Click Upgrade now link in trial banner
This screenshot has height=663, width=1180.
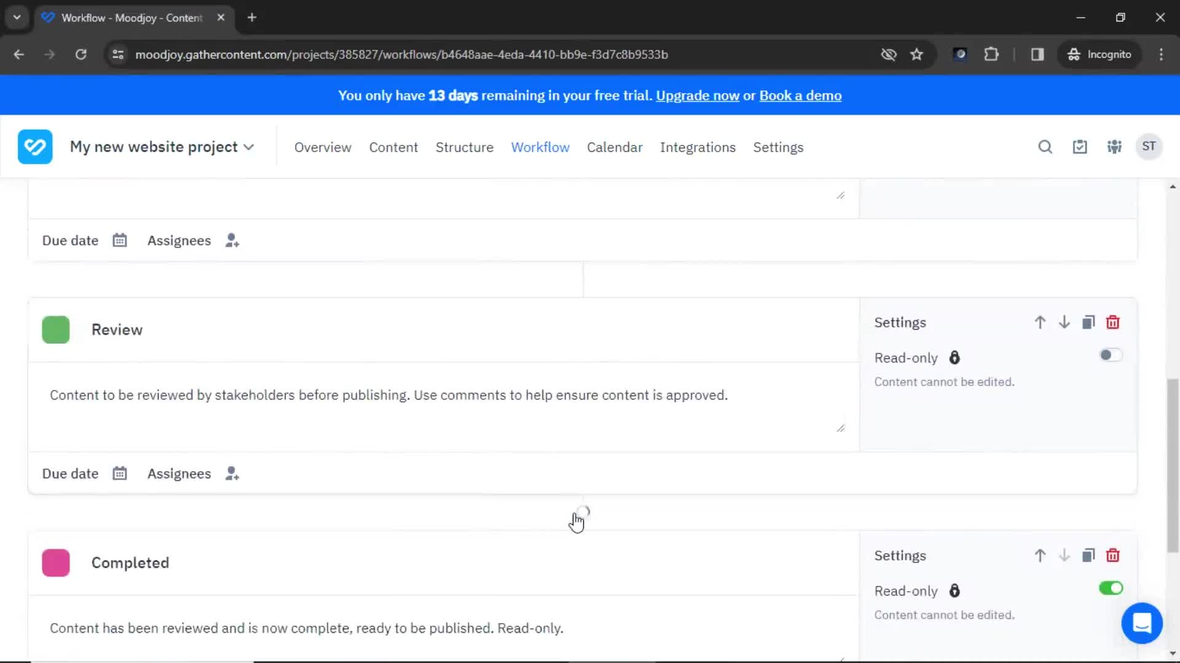pyautogui.click(x=696, y=96)
